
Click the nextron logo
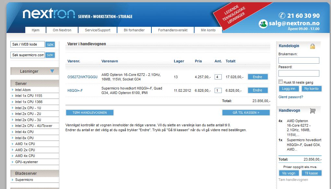pyautogui.click(x=49, y=14)
